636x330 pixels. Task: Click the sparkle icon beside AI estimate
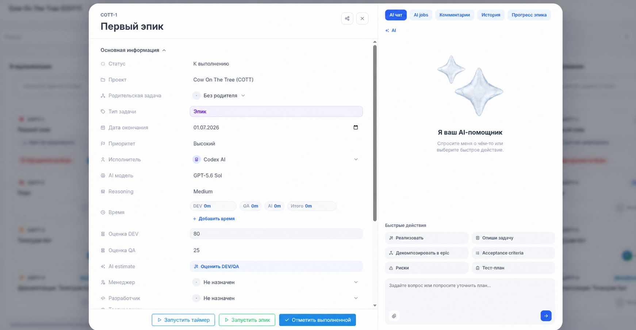click(103, 266)
